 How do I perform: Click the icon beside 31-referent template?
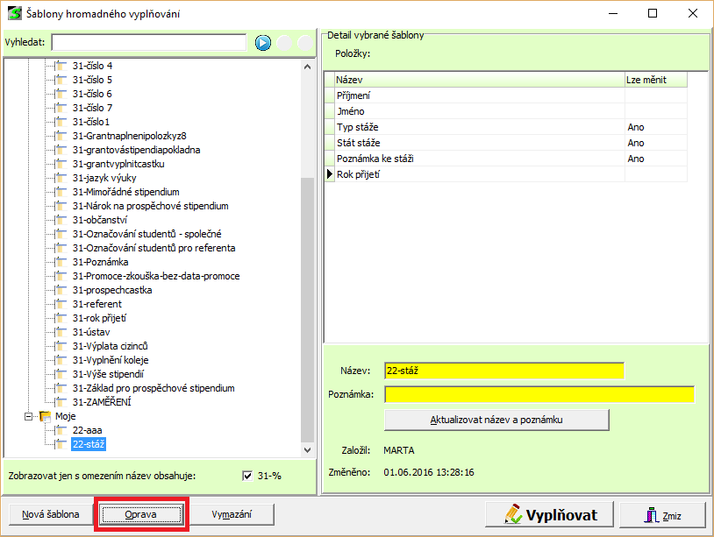click(x=61, y=304)
